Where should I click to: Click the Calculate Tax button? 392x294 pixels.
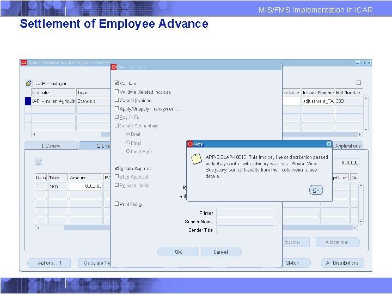pos(94,263)
